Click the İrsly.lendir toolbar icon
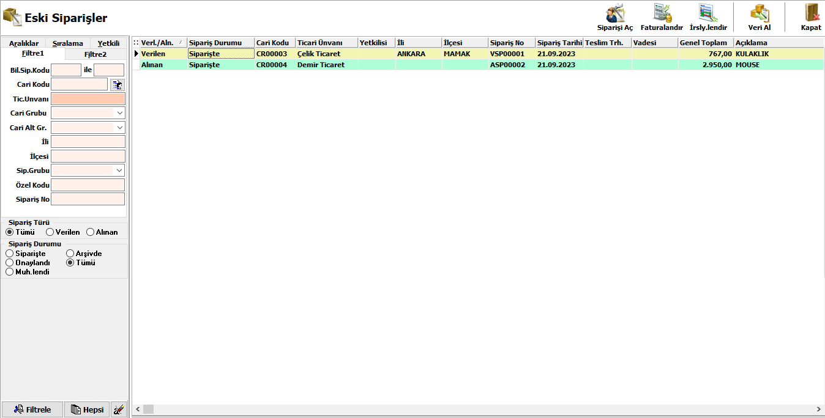Viewport: 825px width, 418px height. click(x=708, y=13)
